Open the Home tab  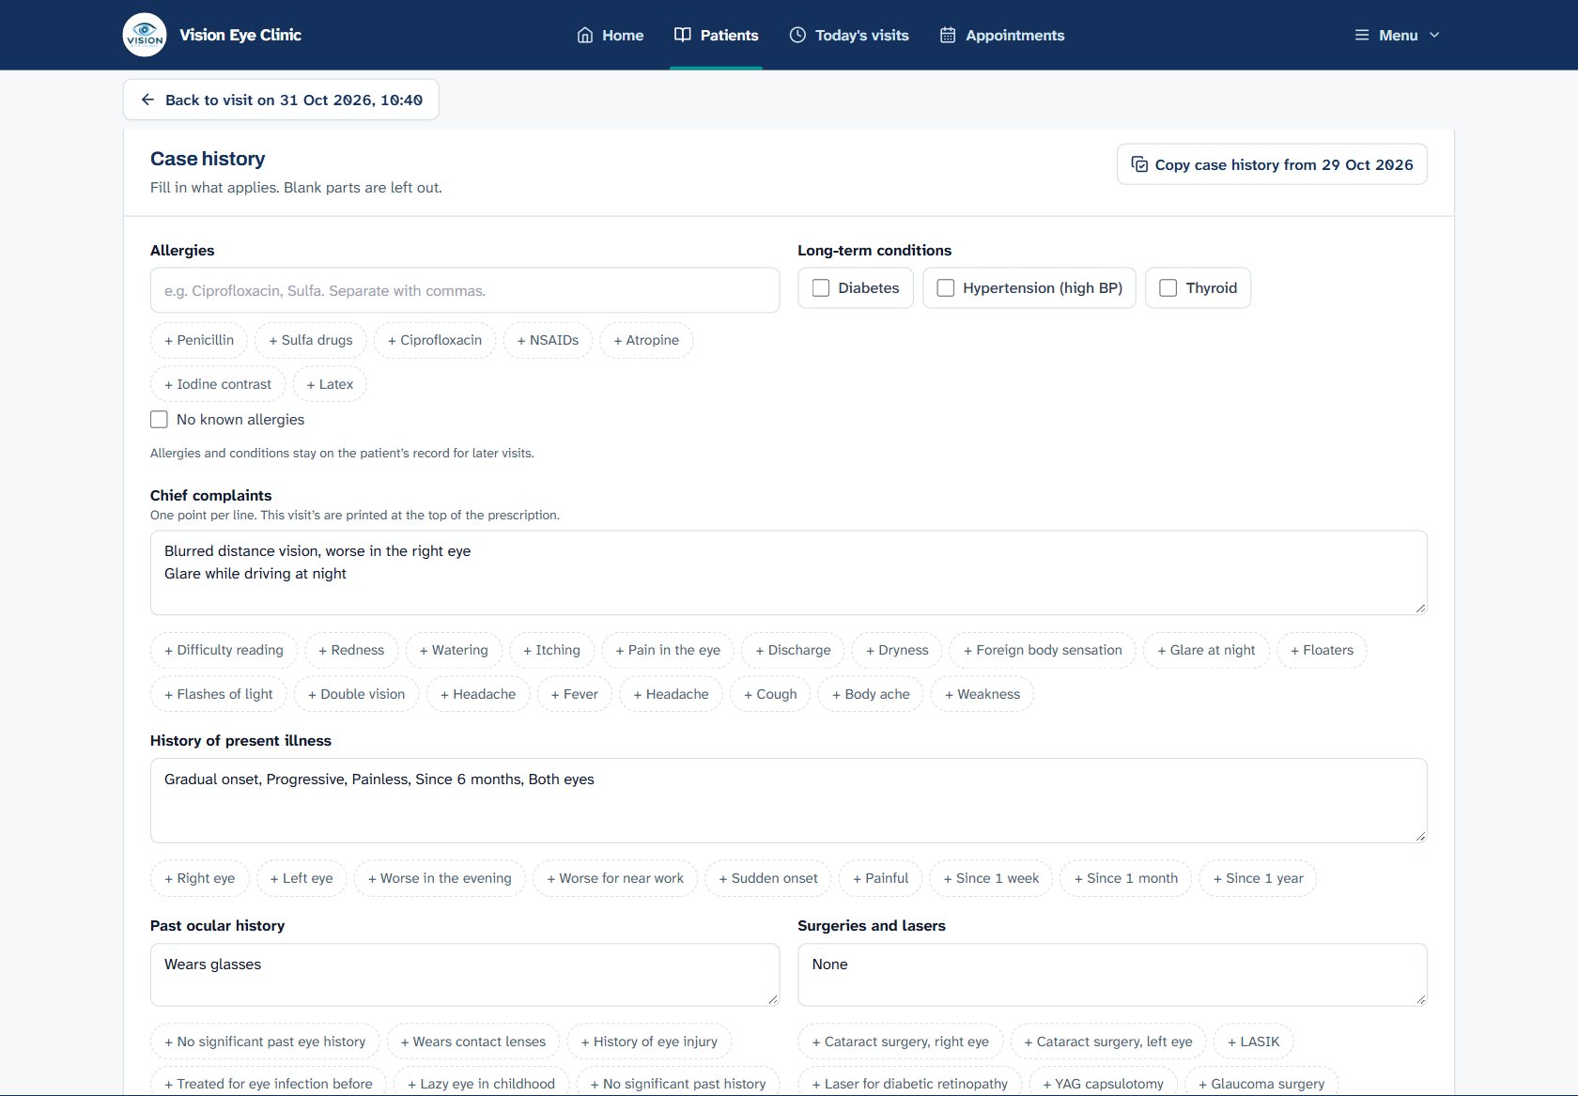[x=611, y=35]
